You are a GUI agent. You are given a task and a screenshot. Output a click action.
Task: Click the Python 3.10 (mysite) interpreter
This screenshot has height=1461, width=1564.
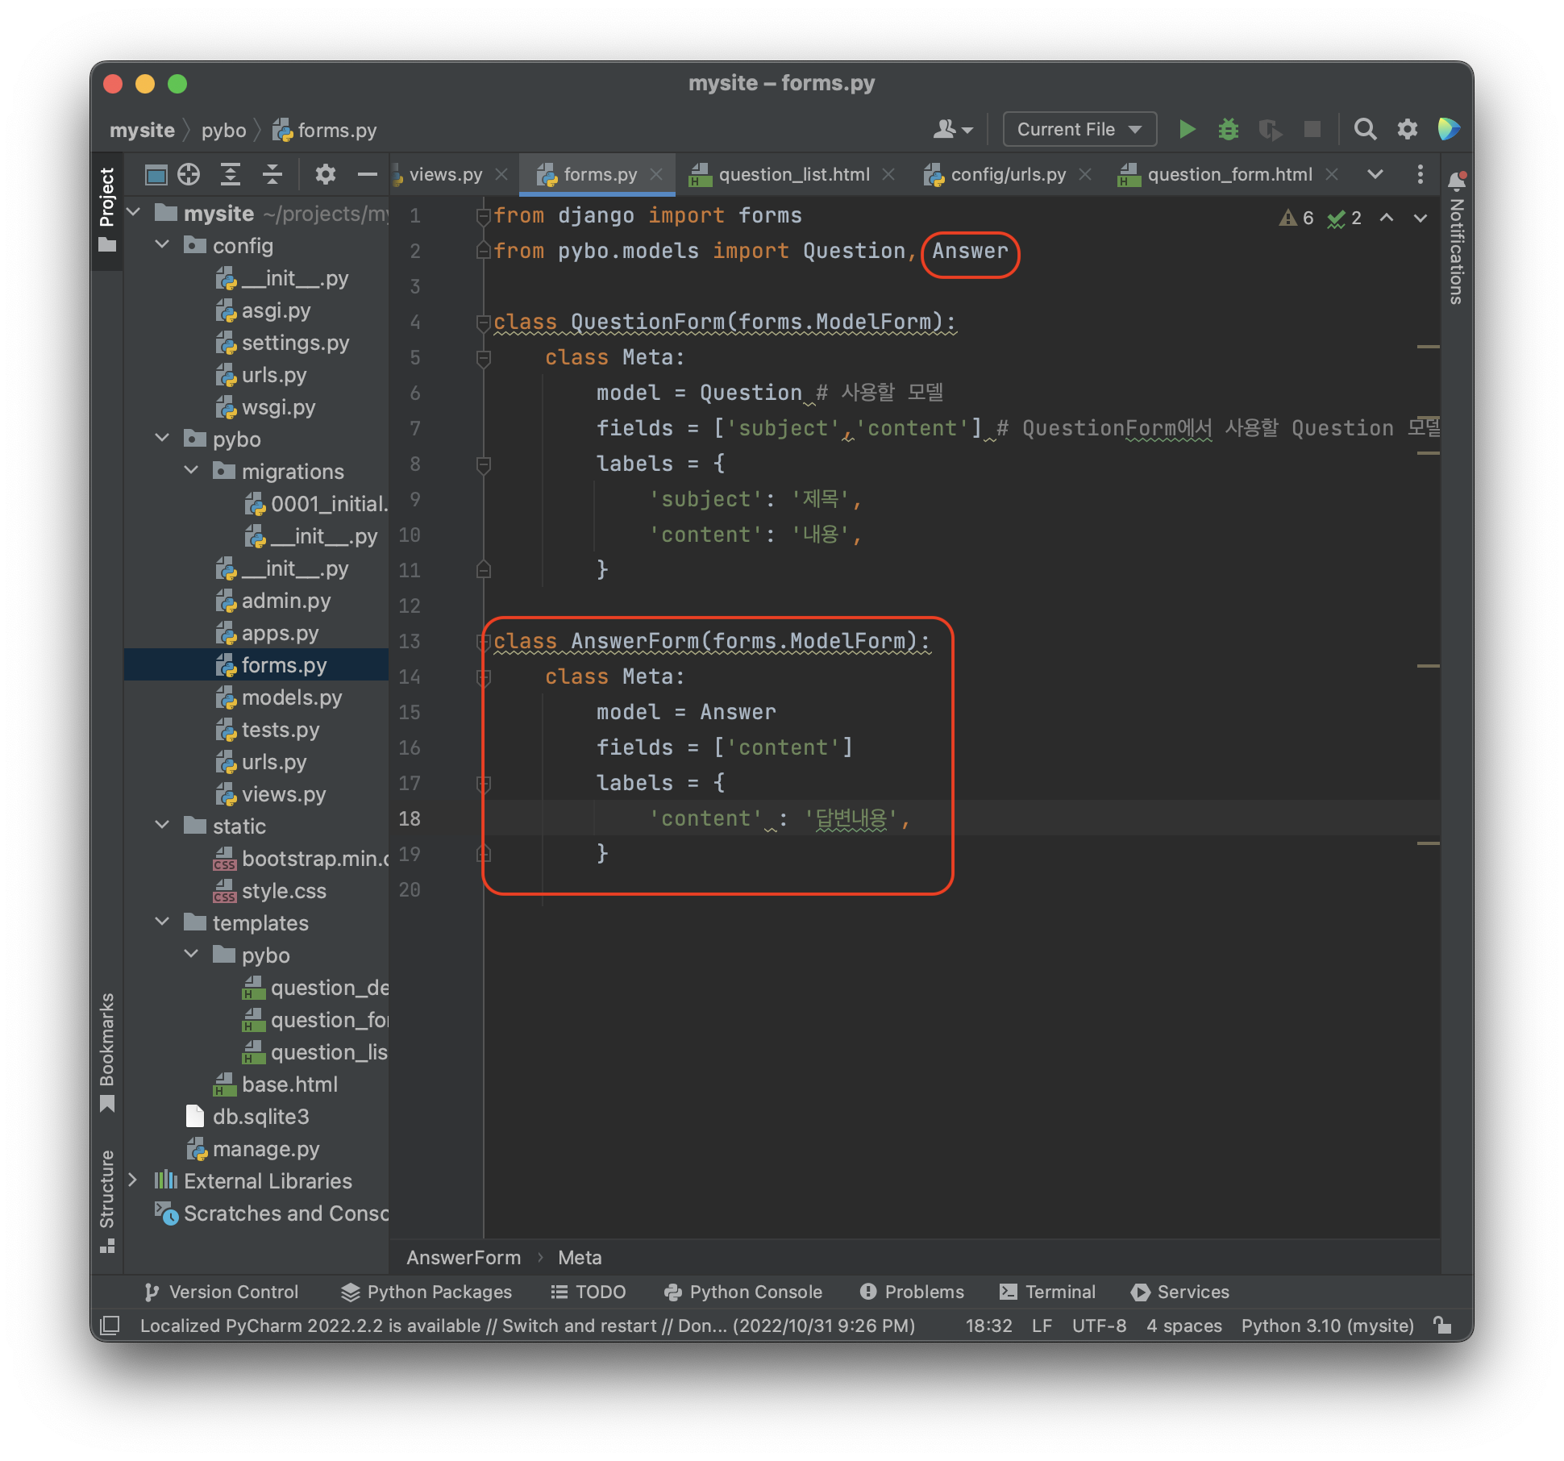point(1327,1326)
